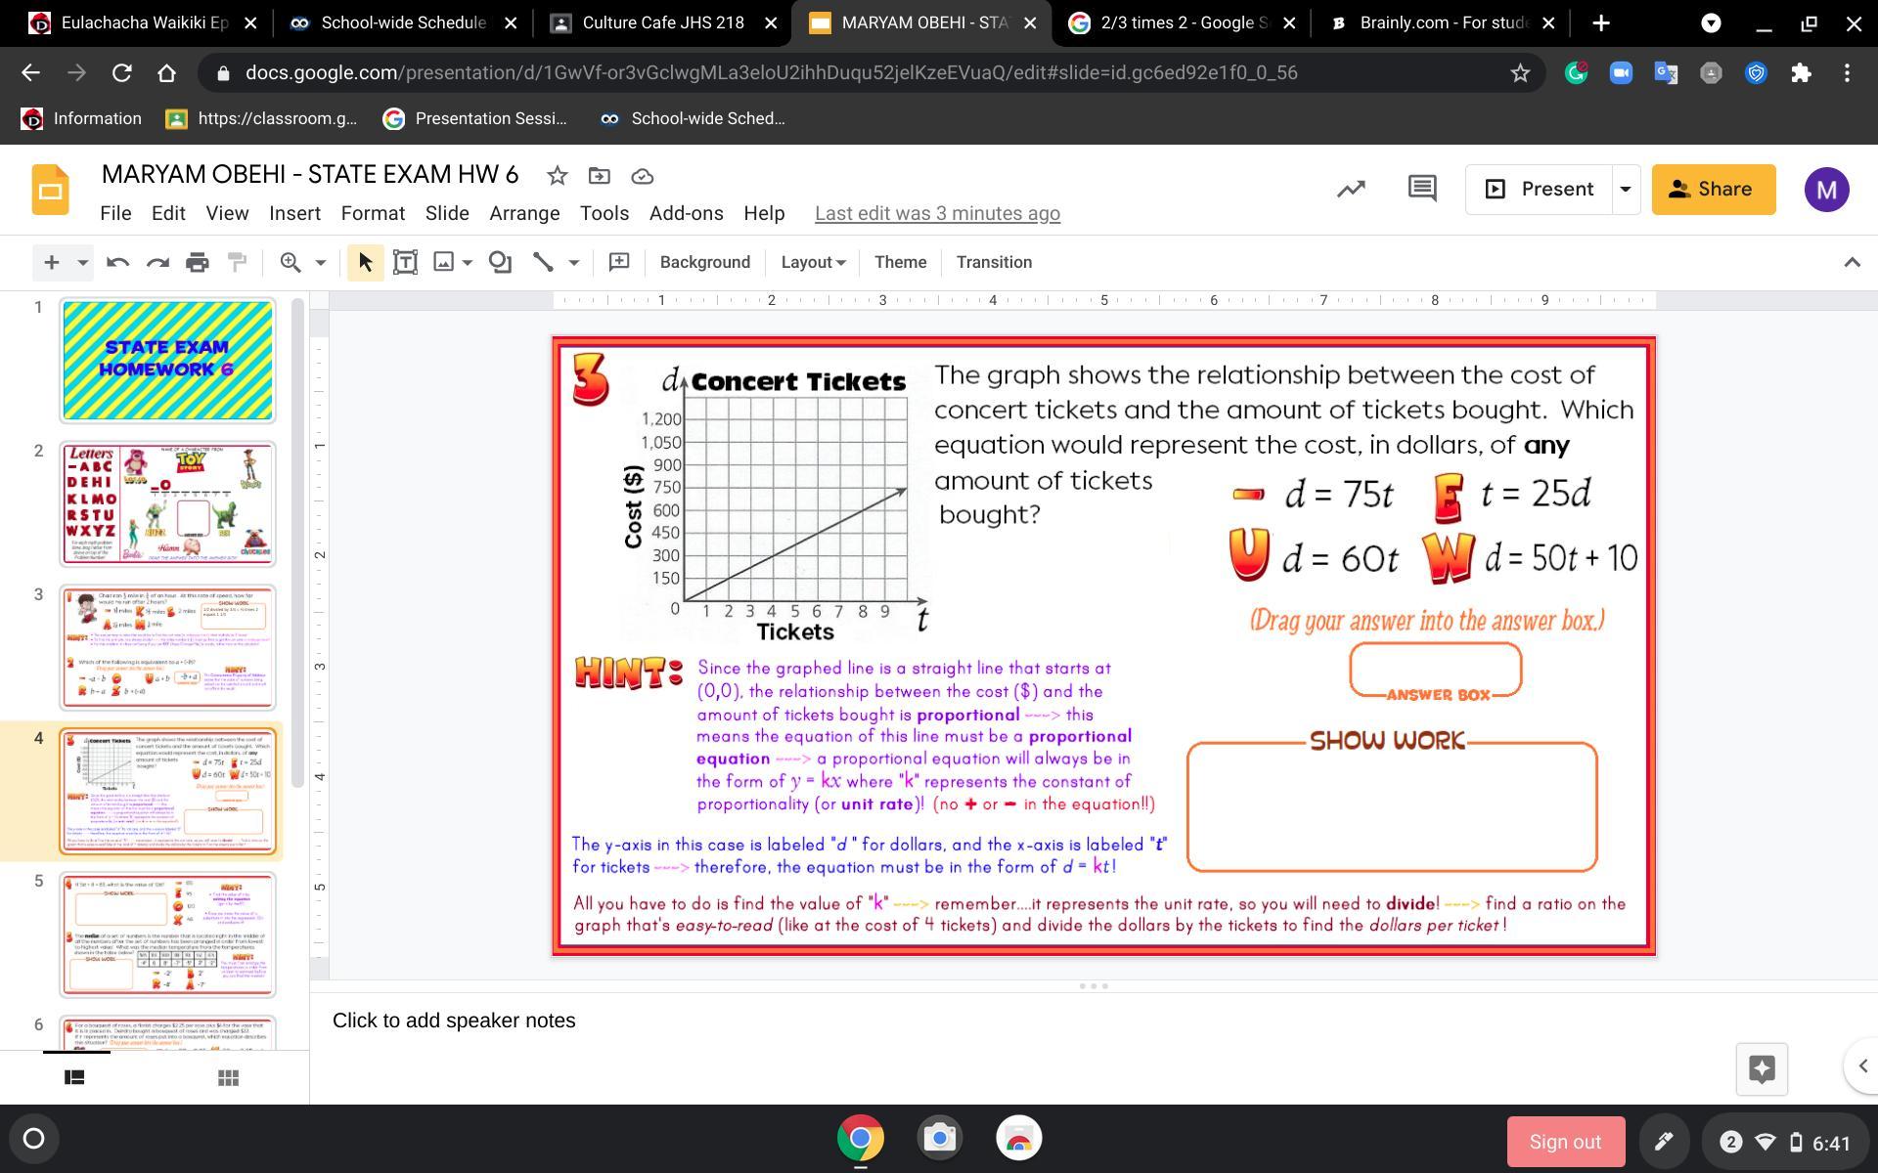This screenshot has height=1173, width=1878.
Task: Click the Move to folder icon
Action: 599,176
